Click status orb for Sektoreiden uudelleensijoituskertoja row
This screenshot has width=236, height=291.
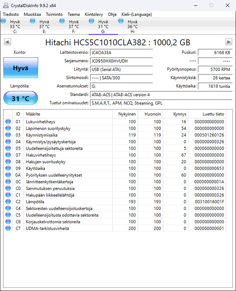pos(8,208)
